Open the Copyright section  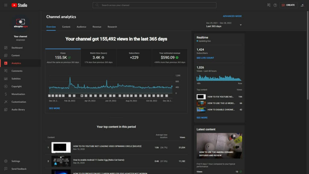click(x=17, y=86)
